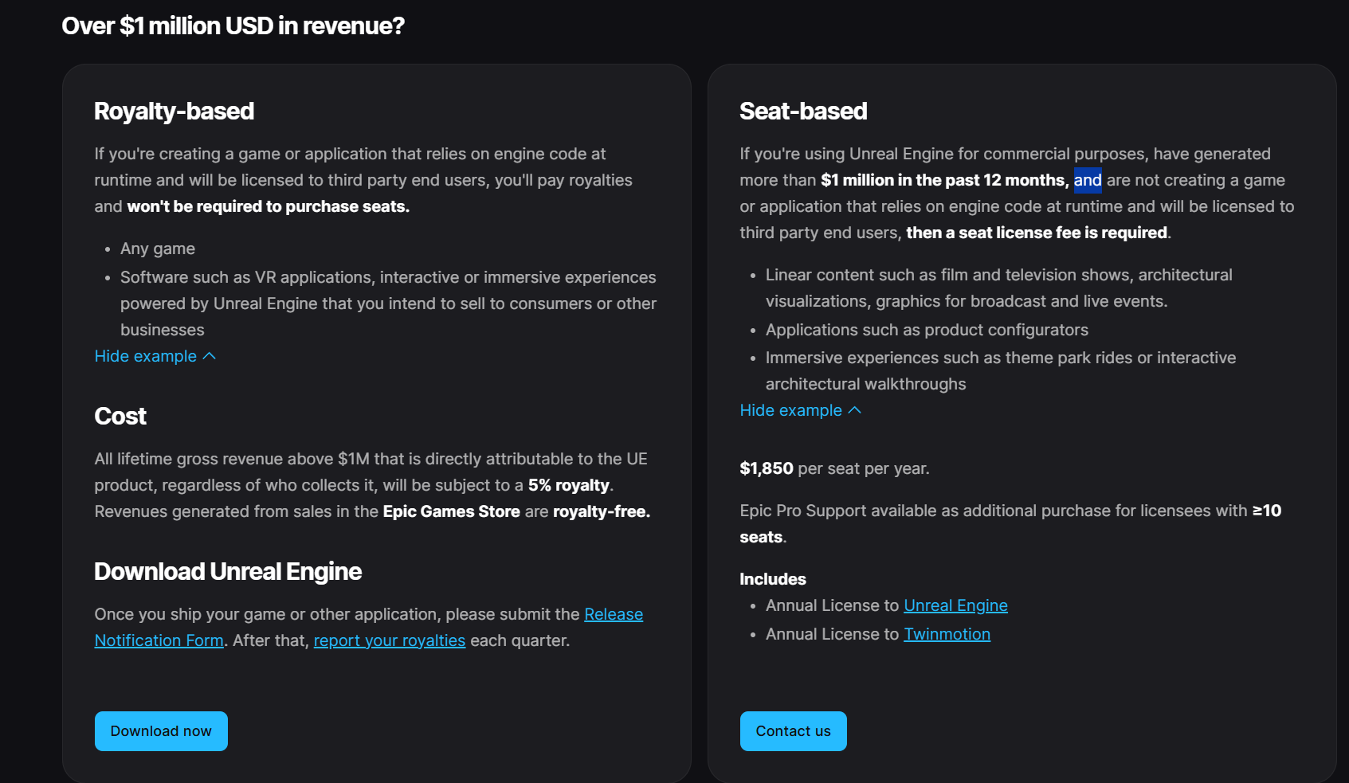Click the bold "Epic Games Store" text
1349x783 pixels.
click(x=451, y=511)
